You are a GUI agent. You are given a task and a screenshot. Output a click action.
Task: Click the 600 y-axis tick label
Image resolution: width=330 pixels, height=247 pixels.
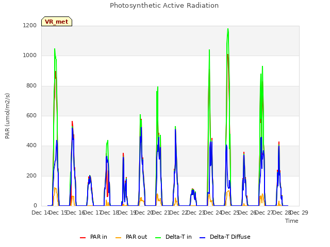tap(31, 115)
